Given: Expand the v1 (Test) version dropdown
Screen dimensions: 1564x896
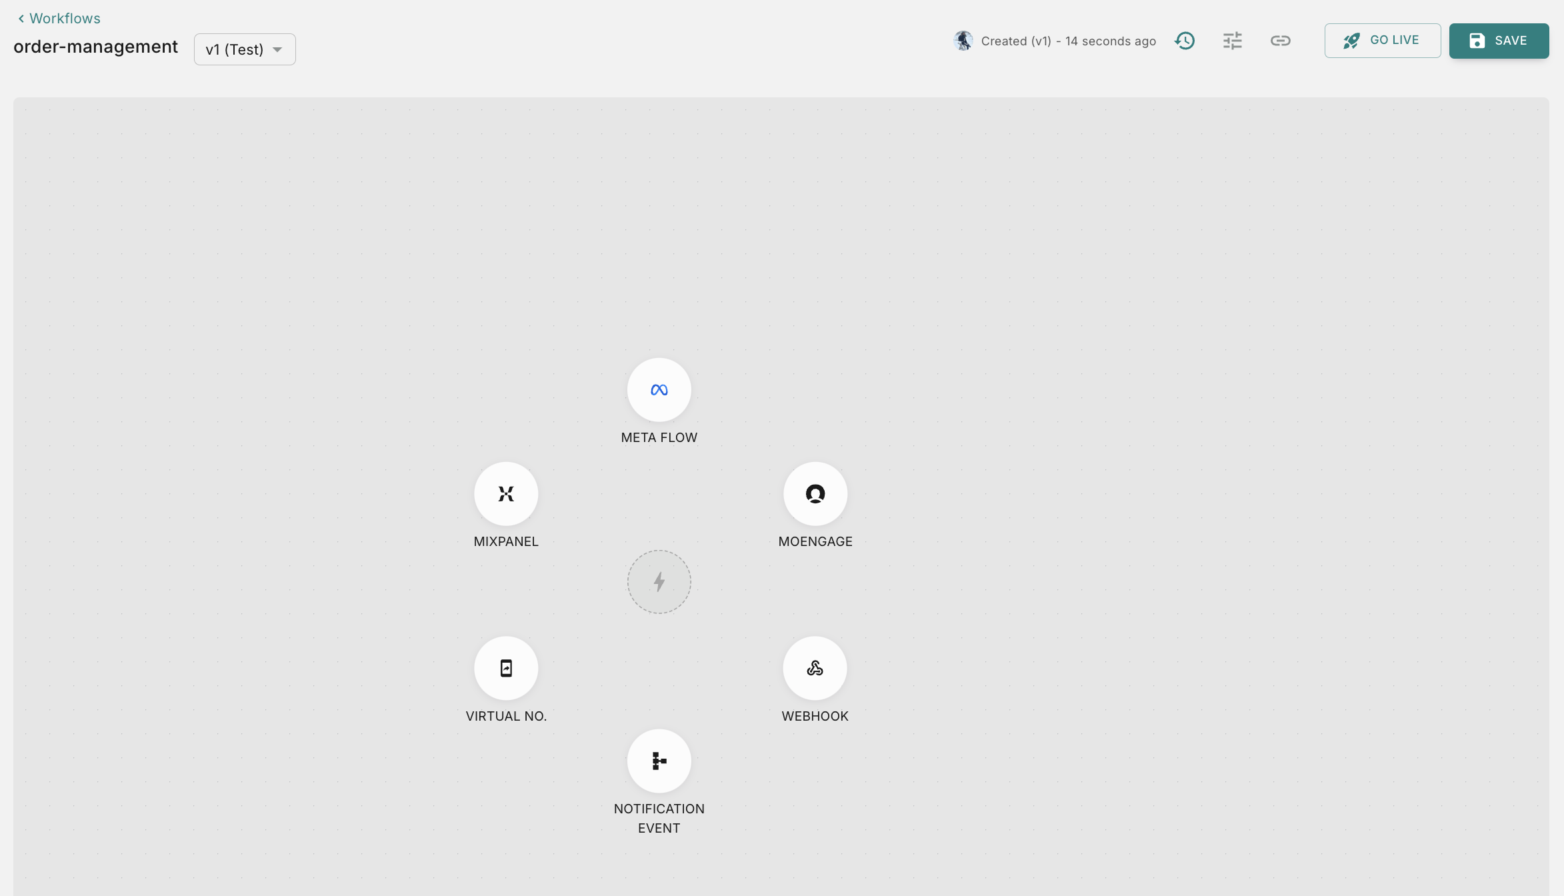Looking at the screenshot, I should point(235,49).
